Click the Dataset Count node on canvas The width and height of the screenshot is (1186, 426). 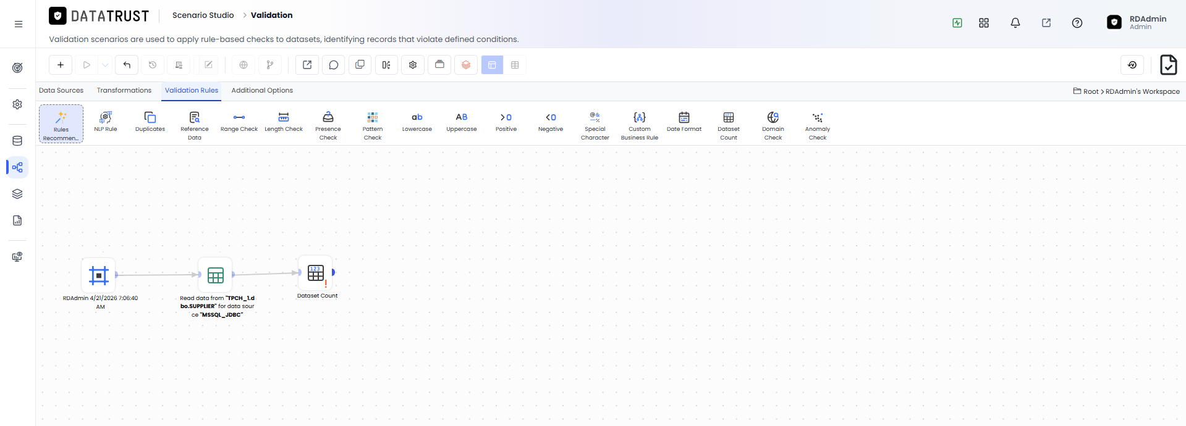pos(316,273)
